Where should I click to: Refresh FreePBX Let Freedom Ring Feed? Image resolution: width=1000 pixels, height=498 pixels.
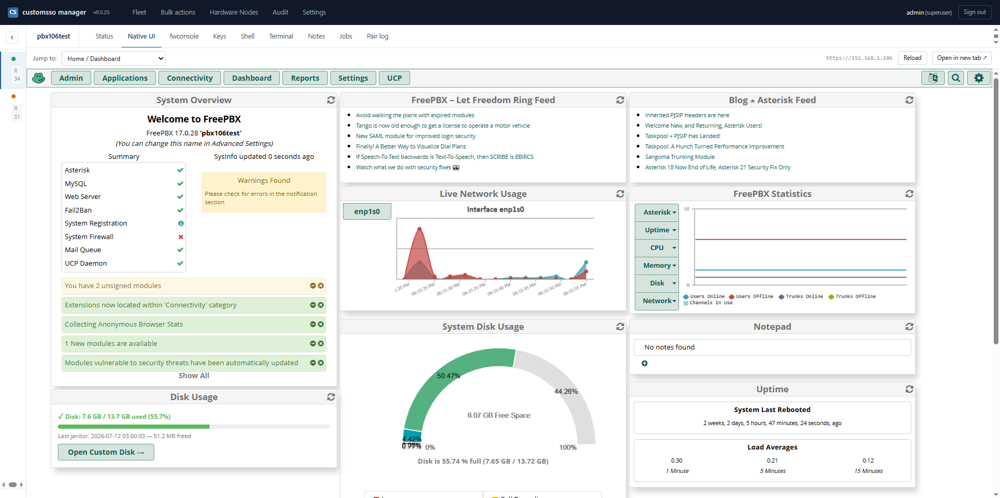(620, 100)
